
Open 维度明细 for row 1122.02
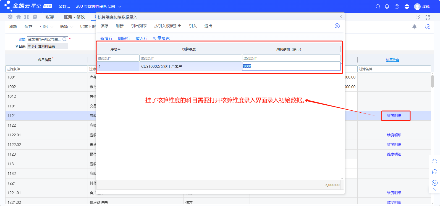point(394,145)
